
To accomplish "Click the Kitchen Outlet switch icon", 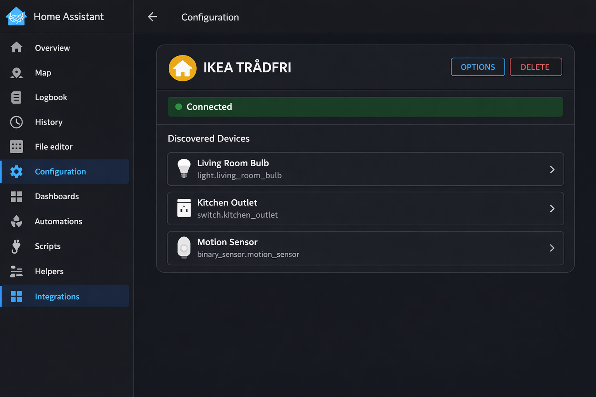I will pos(184,208).
